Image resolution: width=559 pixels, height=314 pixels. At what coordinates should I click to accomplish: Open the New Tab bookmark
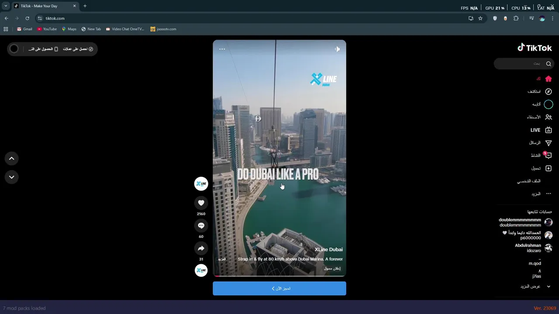(x=91, y=29)
